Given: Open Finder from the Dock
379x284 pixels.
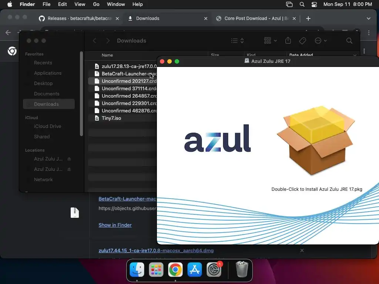Looking at the screenshot, I should click(137, 270).
